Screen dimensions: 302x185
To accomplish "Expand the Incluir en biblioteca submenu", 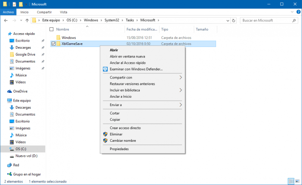I will click(x=180, y=90).
